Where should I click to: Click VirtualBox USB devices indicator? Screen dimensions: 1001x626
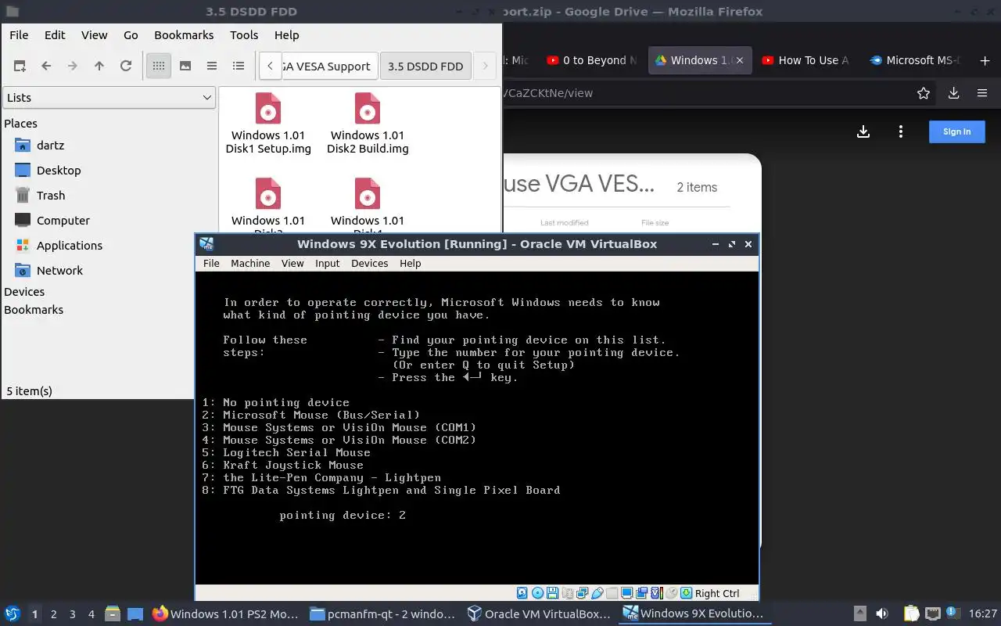(597, 593)
